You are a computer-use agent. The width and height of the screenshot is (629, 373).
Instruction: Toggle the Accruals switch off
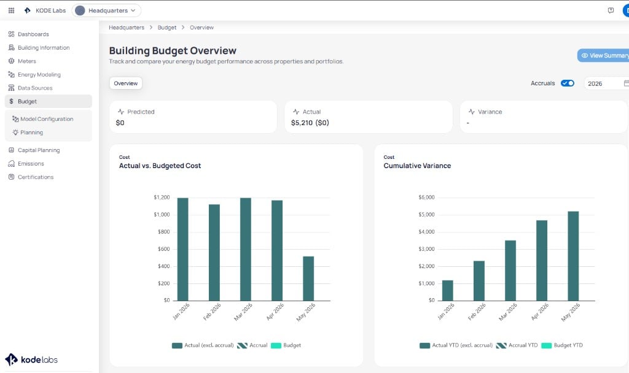pyautogui.click(x=567, y=83)
